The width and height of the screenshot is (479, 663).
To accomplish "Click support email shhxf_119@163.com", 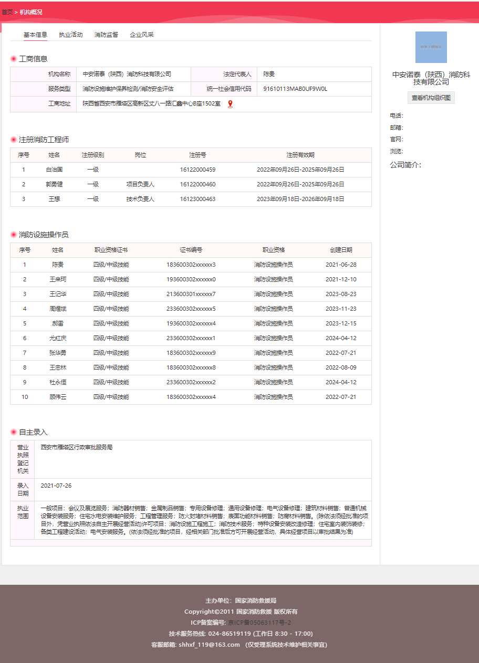I will [209, 645].
